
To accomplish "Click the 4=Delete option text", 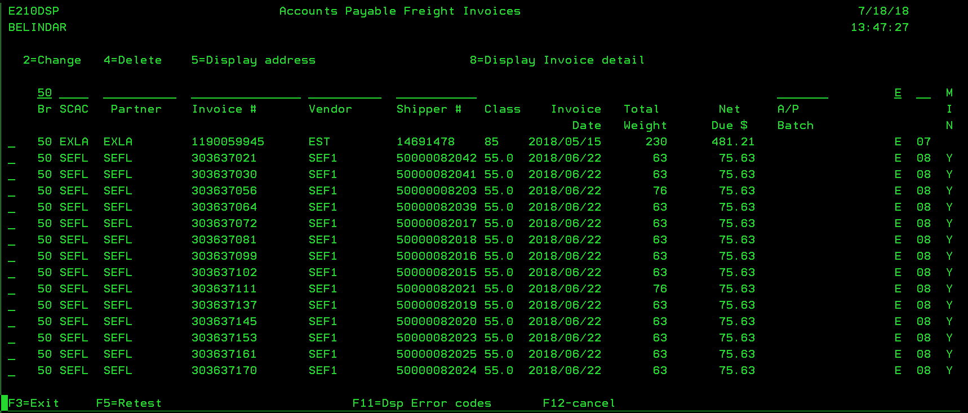I will point(132,60).
